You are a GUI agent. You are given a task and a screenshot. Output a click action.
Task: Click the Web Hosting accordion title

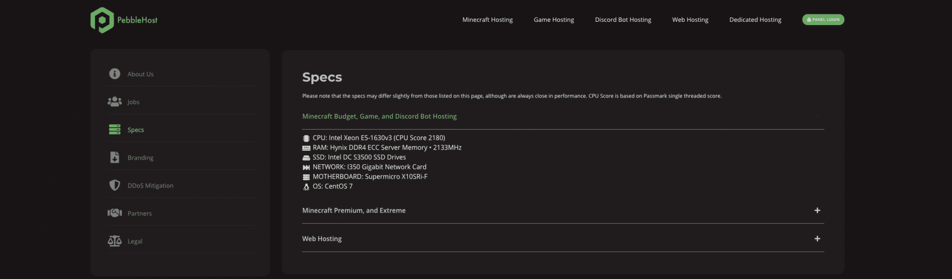coord(322,239)
